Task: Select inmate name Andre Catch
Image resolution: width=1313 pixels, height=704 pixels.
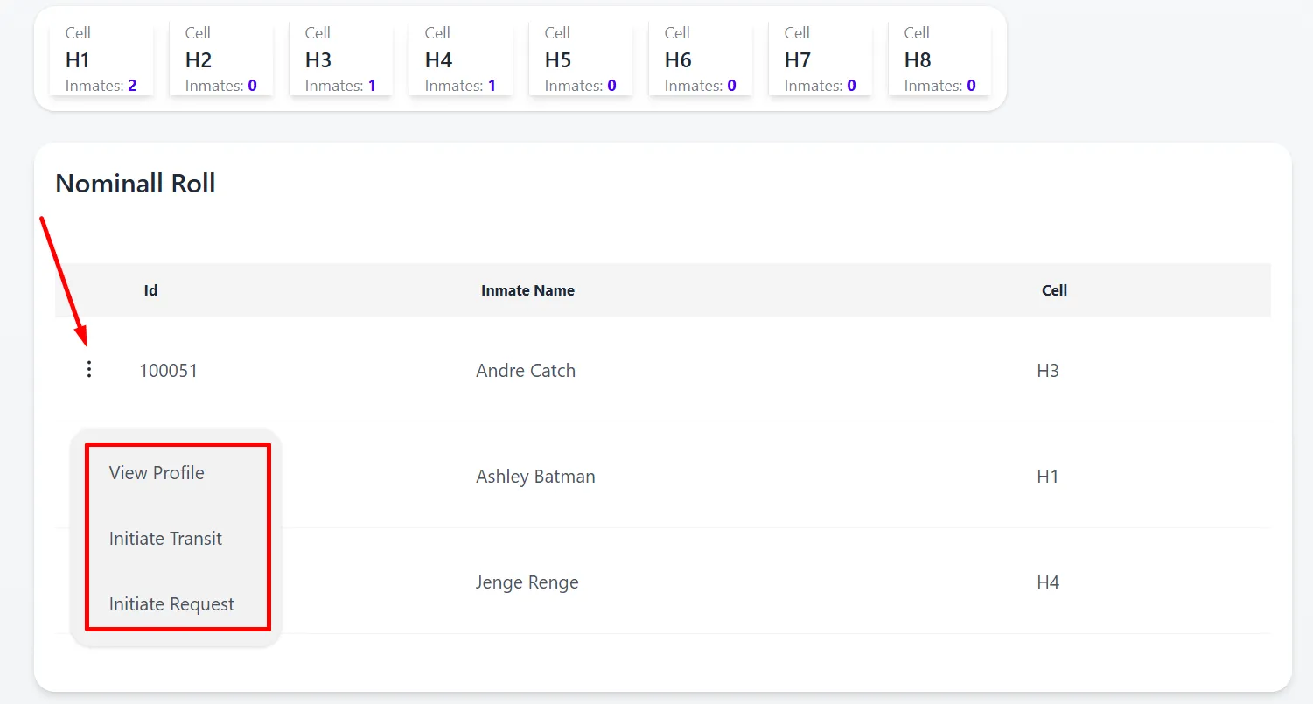Action: tap(526, 371)
